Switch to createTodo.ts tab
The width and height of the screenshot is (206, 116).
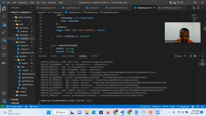tap(71, 8)
